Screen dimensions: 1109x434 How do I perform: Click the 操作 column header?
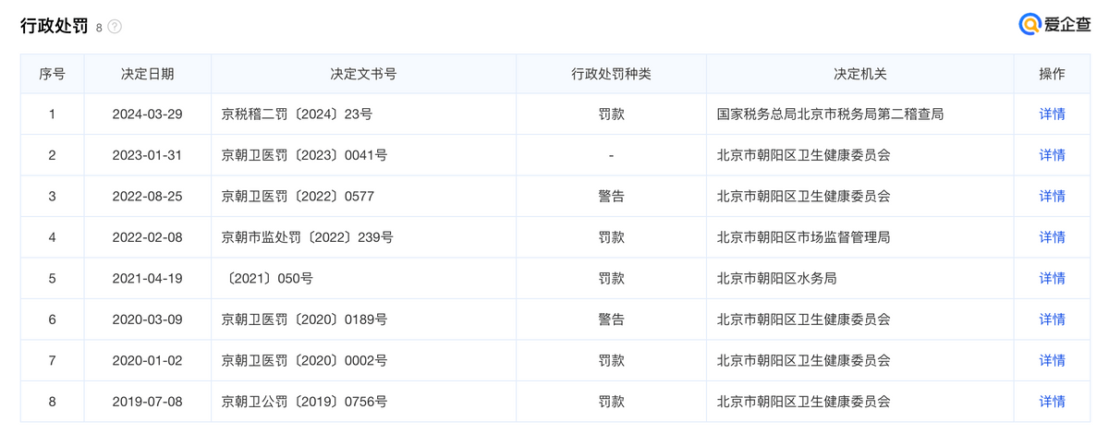click(x=1052, y=74)
